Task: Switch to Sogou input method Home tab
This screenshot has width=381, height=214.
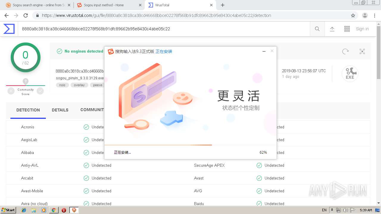Action: pos(109,5)
